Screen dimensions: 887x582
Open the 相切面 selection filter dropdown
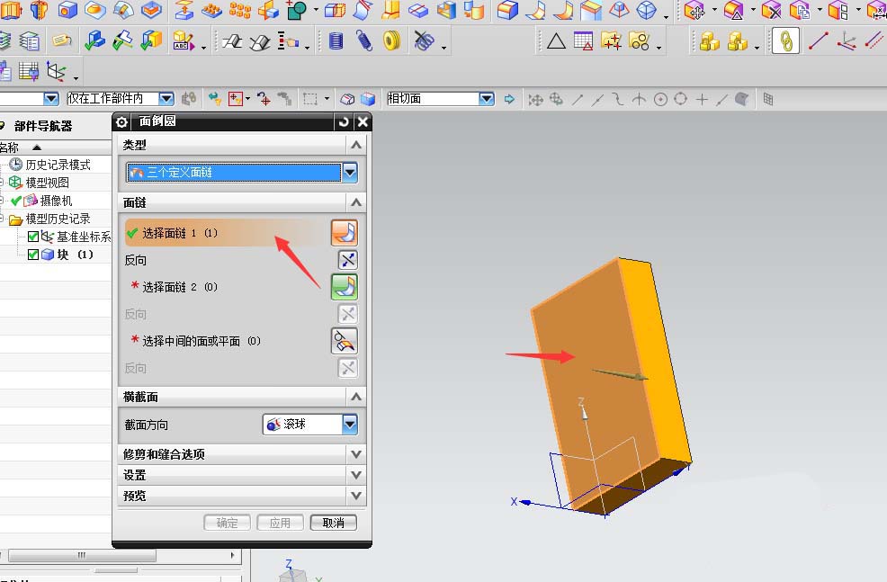click(487, 98)
